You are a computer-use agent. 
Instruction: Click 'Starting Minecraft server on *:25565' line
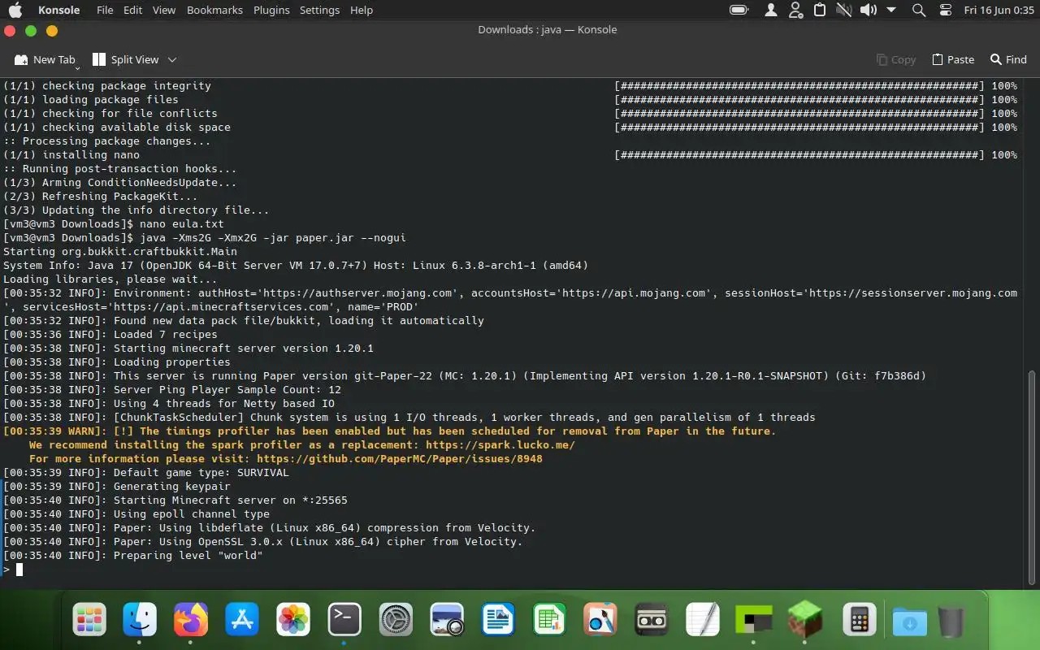pyautogui.click(x=175, y=500)
